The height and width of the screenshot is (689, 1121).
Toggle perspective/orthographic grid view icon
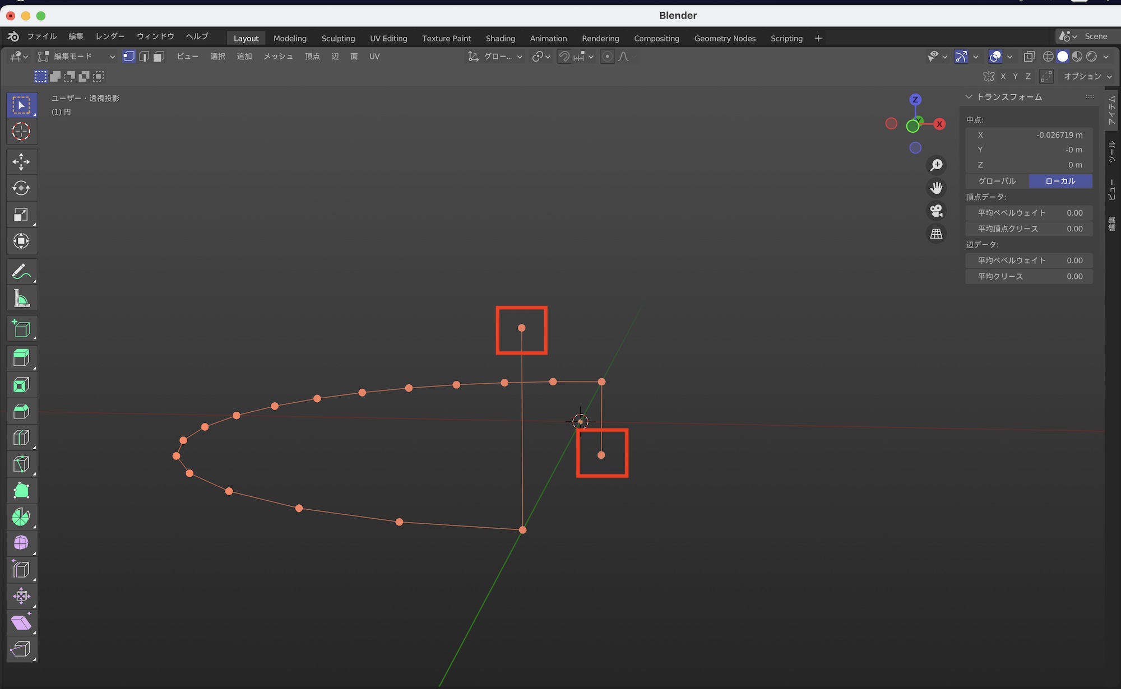(936, 234)
